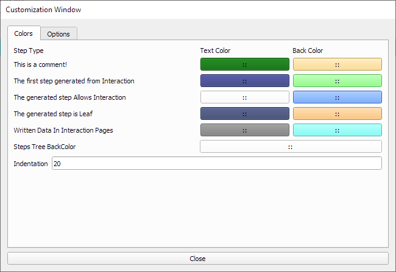Change text color for first step from Interaction
This screenshot has width=396, height=272.
pyautogui.click(x=244, y=81)
